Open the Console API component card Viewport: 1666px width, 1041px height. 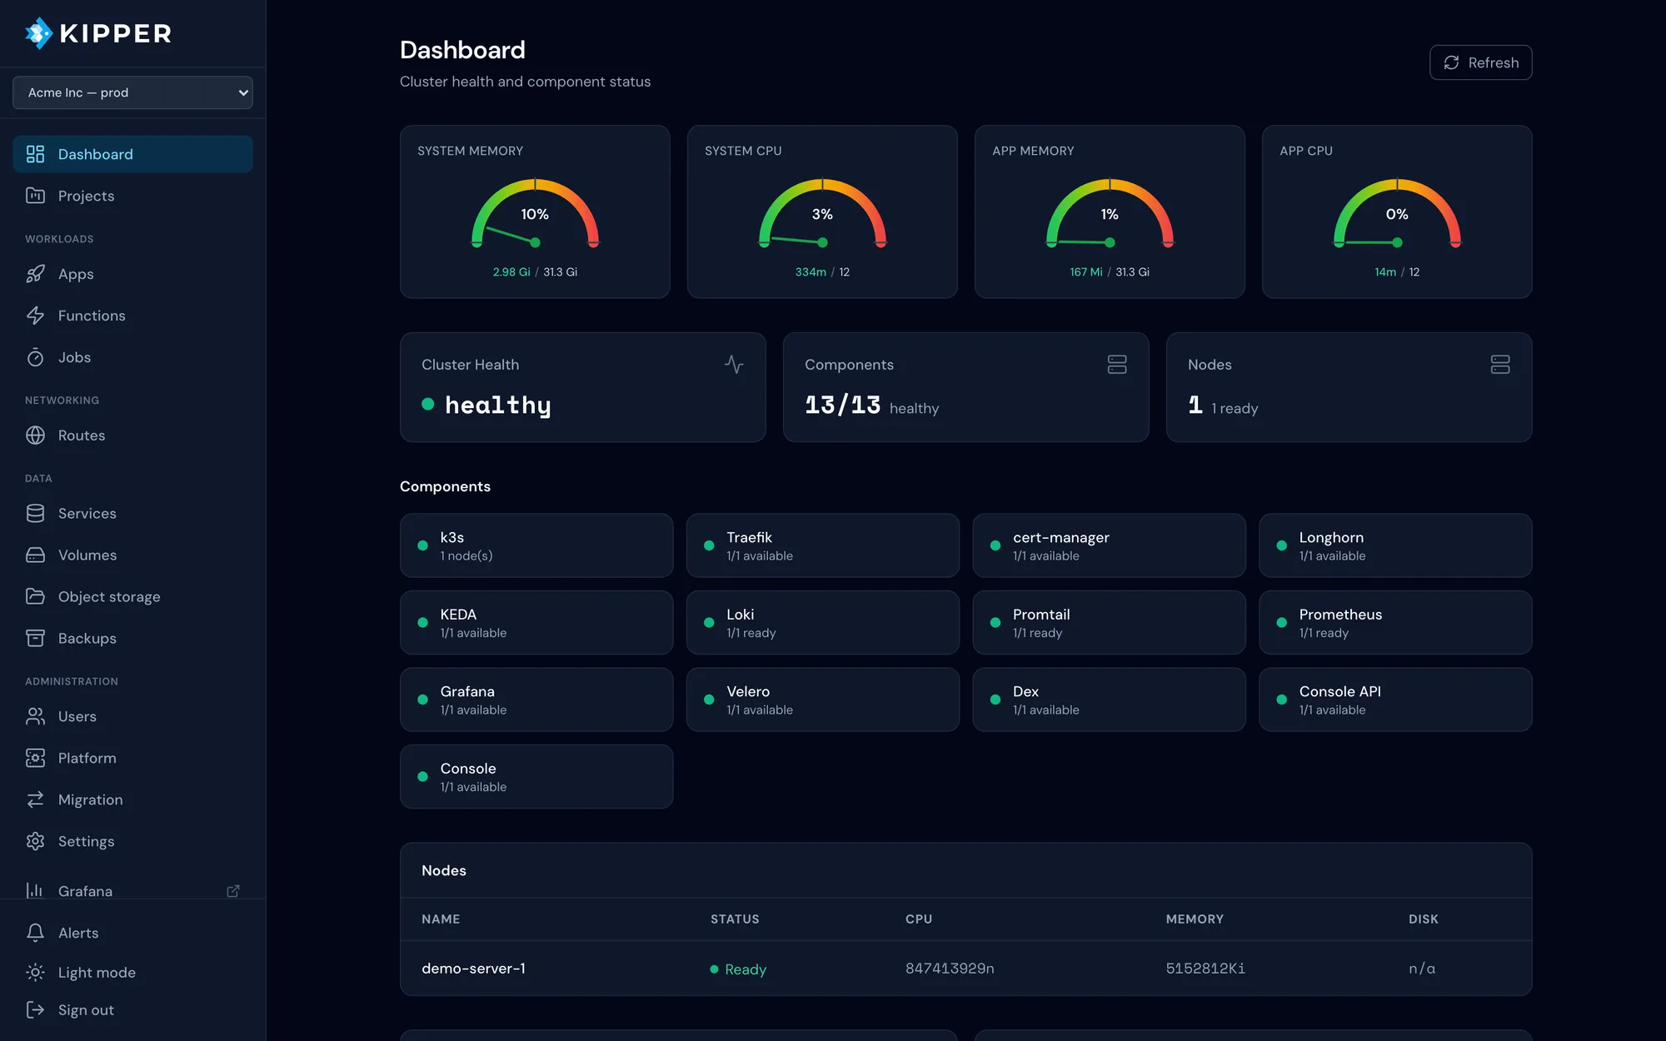[1395, 700]
